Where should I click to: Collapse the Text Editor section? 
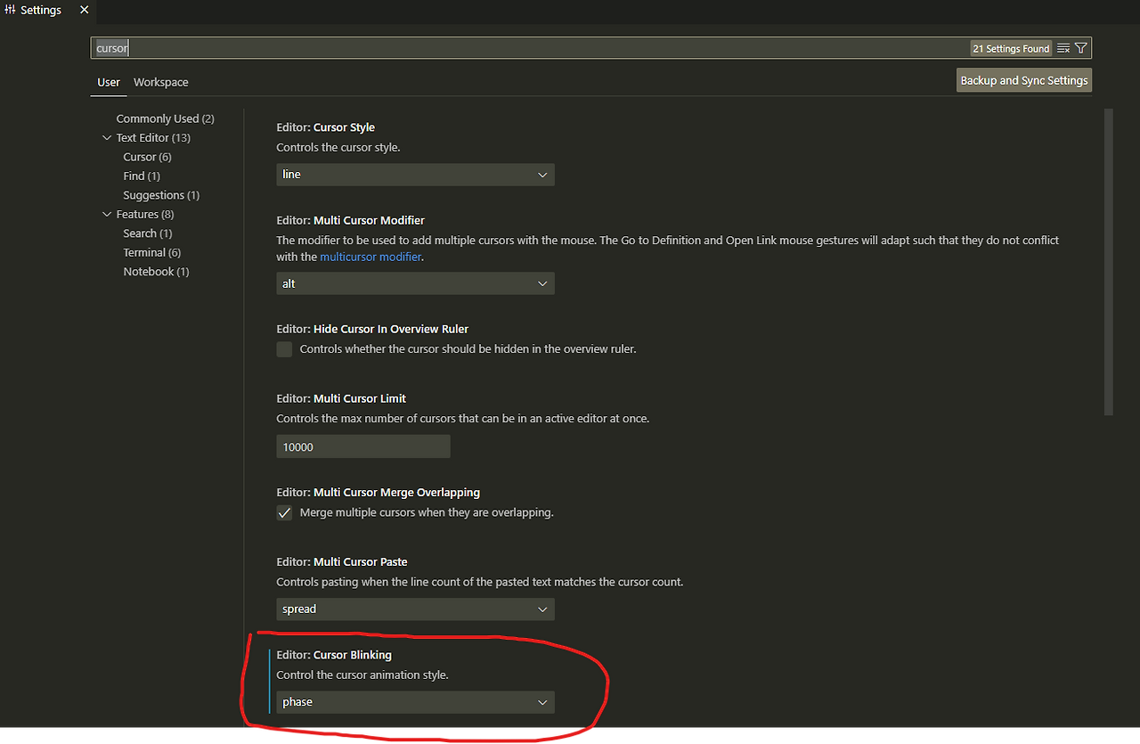pyautogui.click(x=106, y=137)
